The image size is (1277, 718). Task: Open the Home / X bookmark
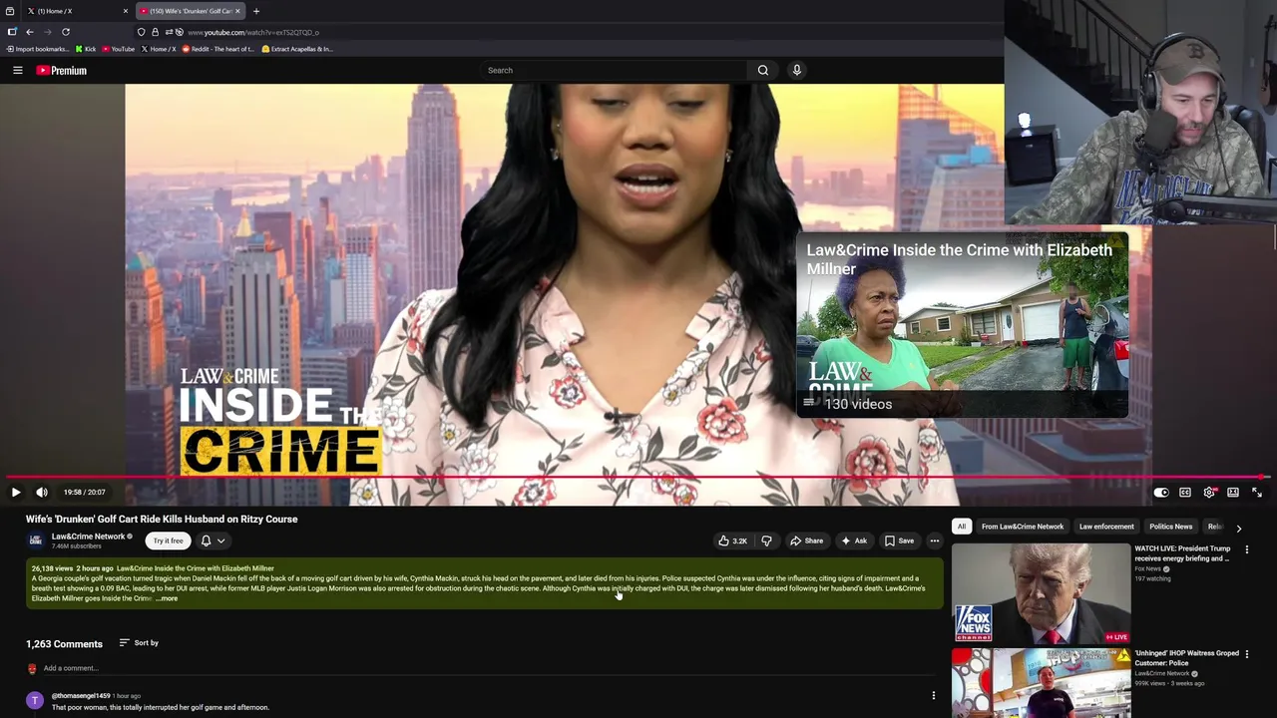[159, 49]
